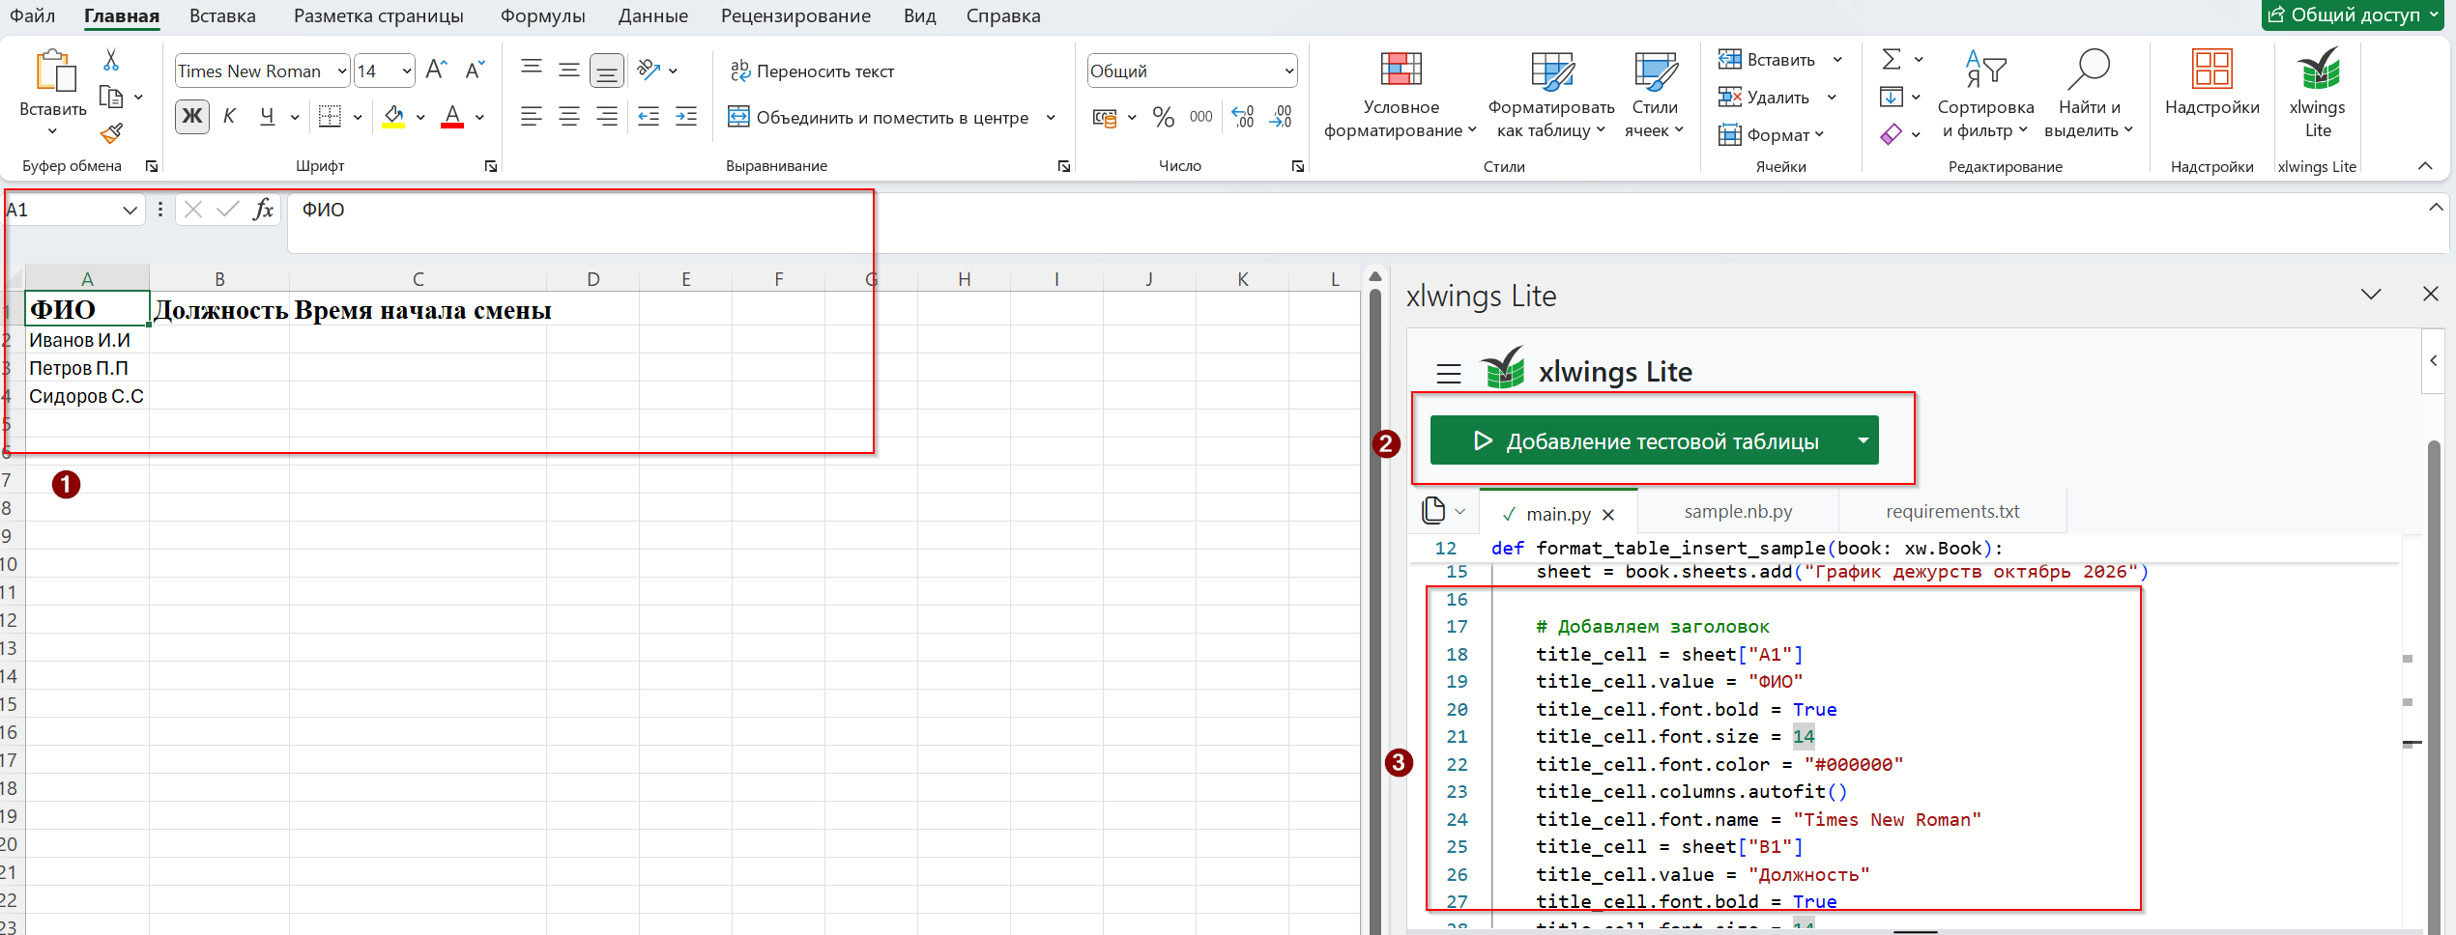Toggle Bold (Ж) formatting

pyautogui.click(x=192, y=117)
